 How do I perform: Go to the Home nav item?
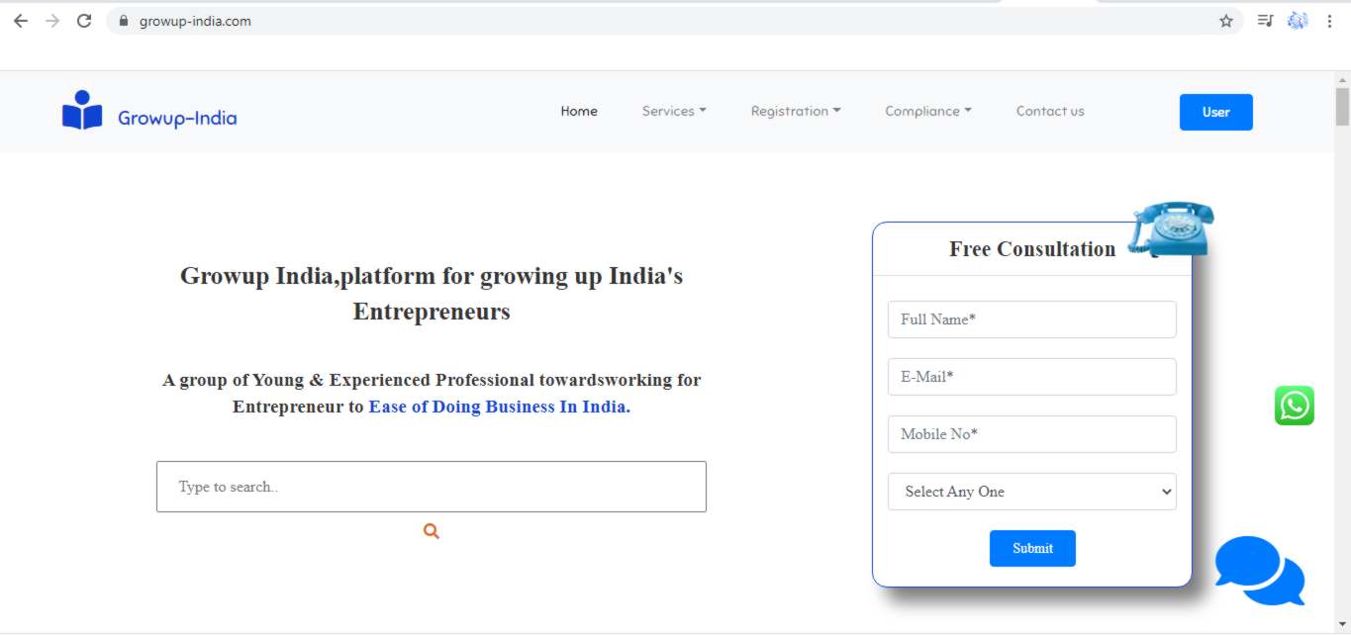[579, 112]
